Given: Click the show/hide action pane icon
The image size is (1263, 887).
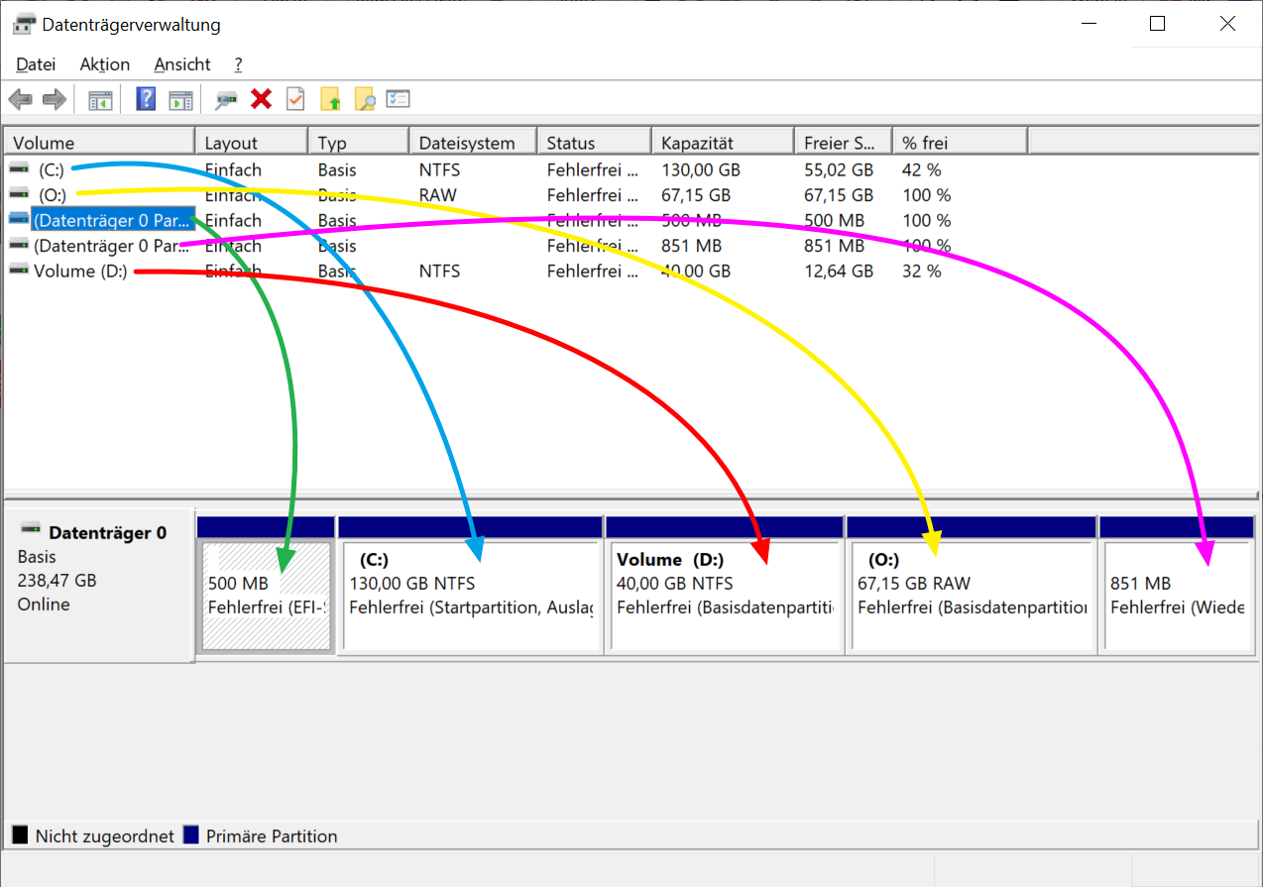Looking at the screenshot, I should coord(179,99).
